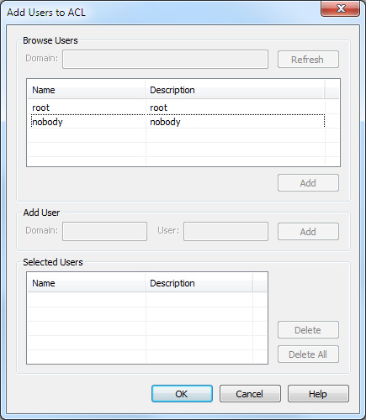Click the Add button under Browse Users list
The height and width of the screenshot is (420, 366).
(x=308, y=183)
